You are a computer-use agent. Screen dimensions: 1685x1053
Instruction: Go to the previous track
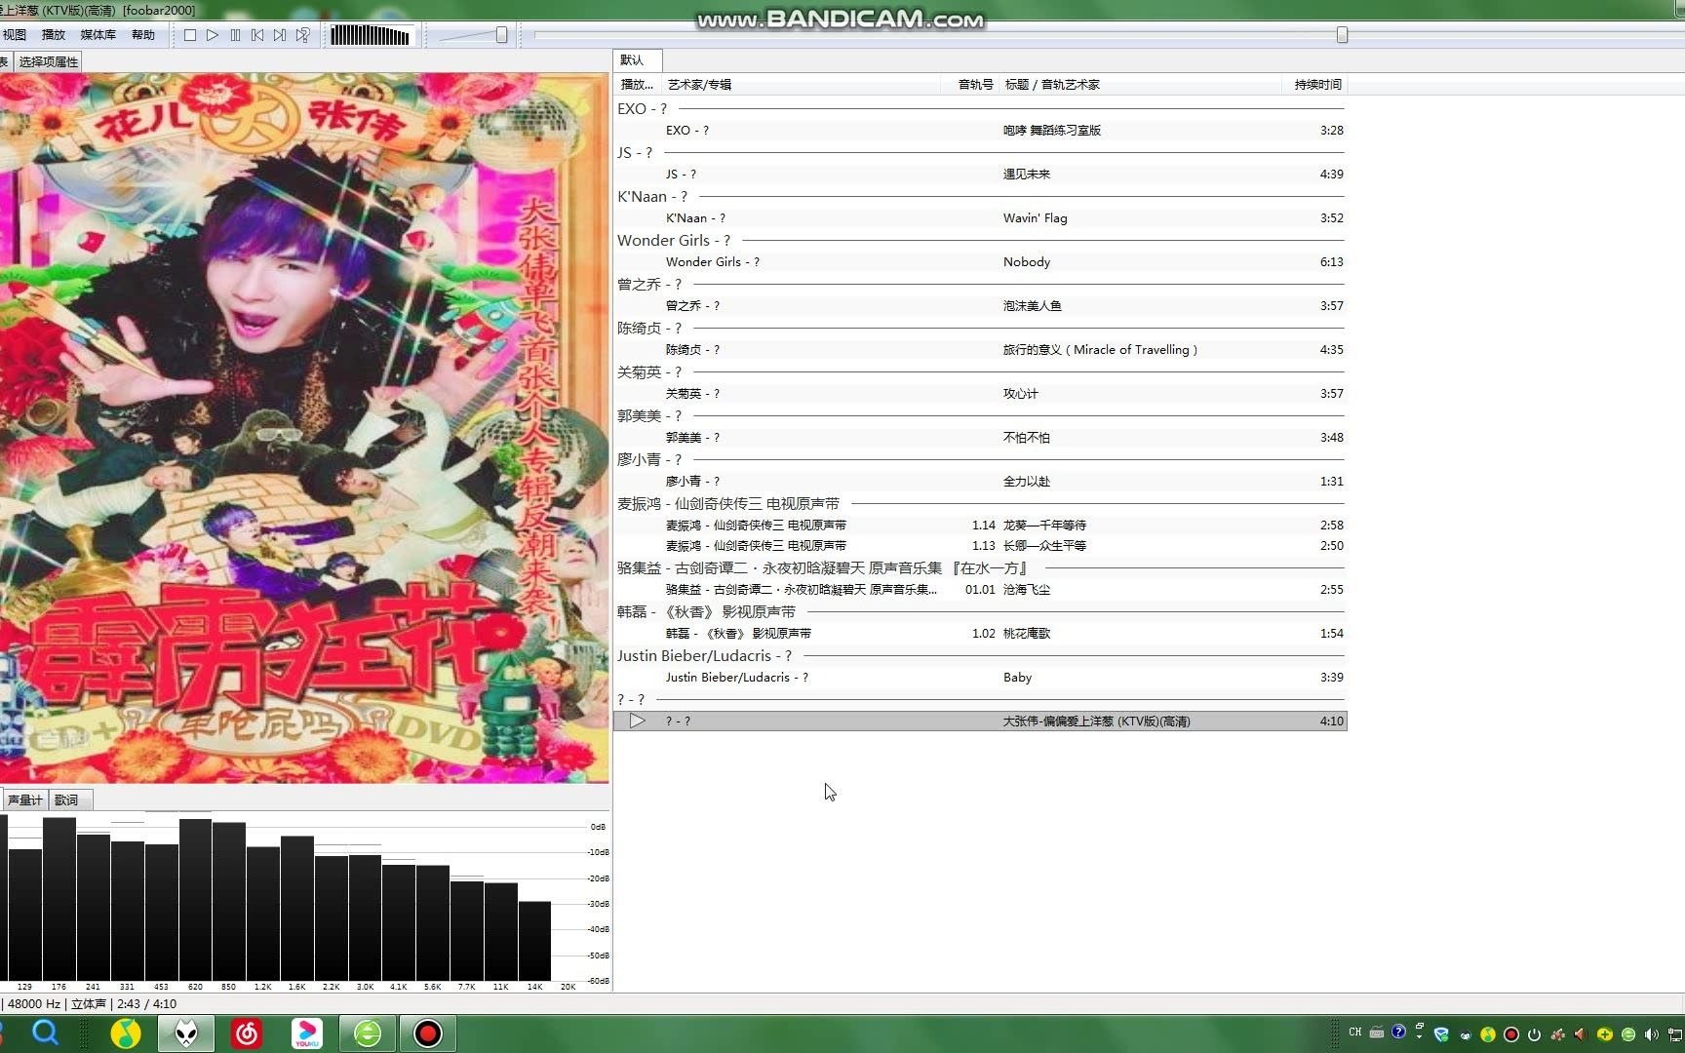(x=257, y=35)
